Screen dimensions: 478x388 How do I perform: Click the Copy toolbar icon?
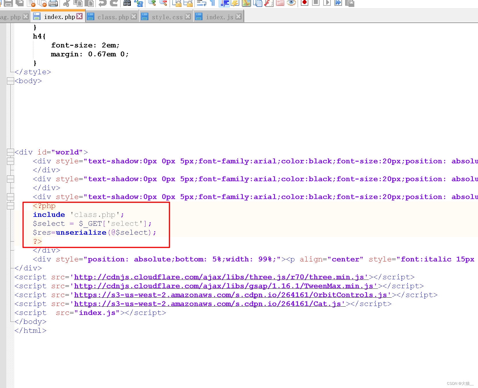coord(78,3)
